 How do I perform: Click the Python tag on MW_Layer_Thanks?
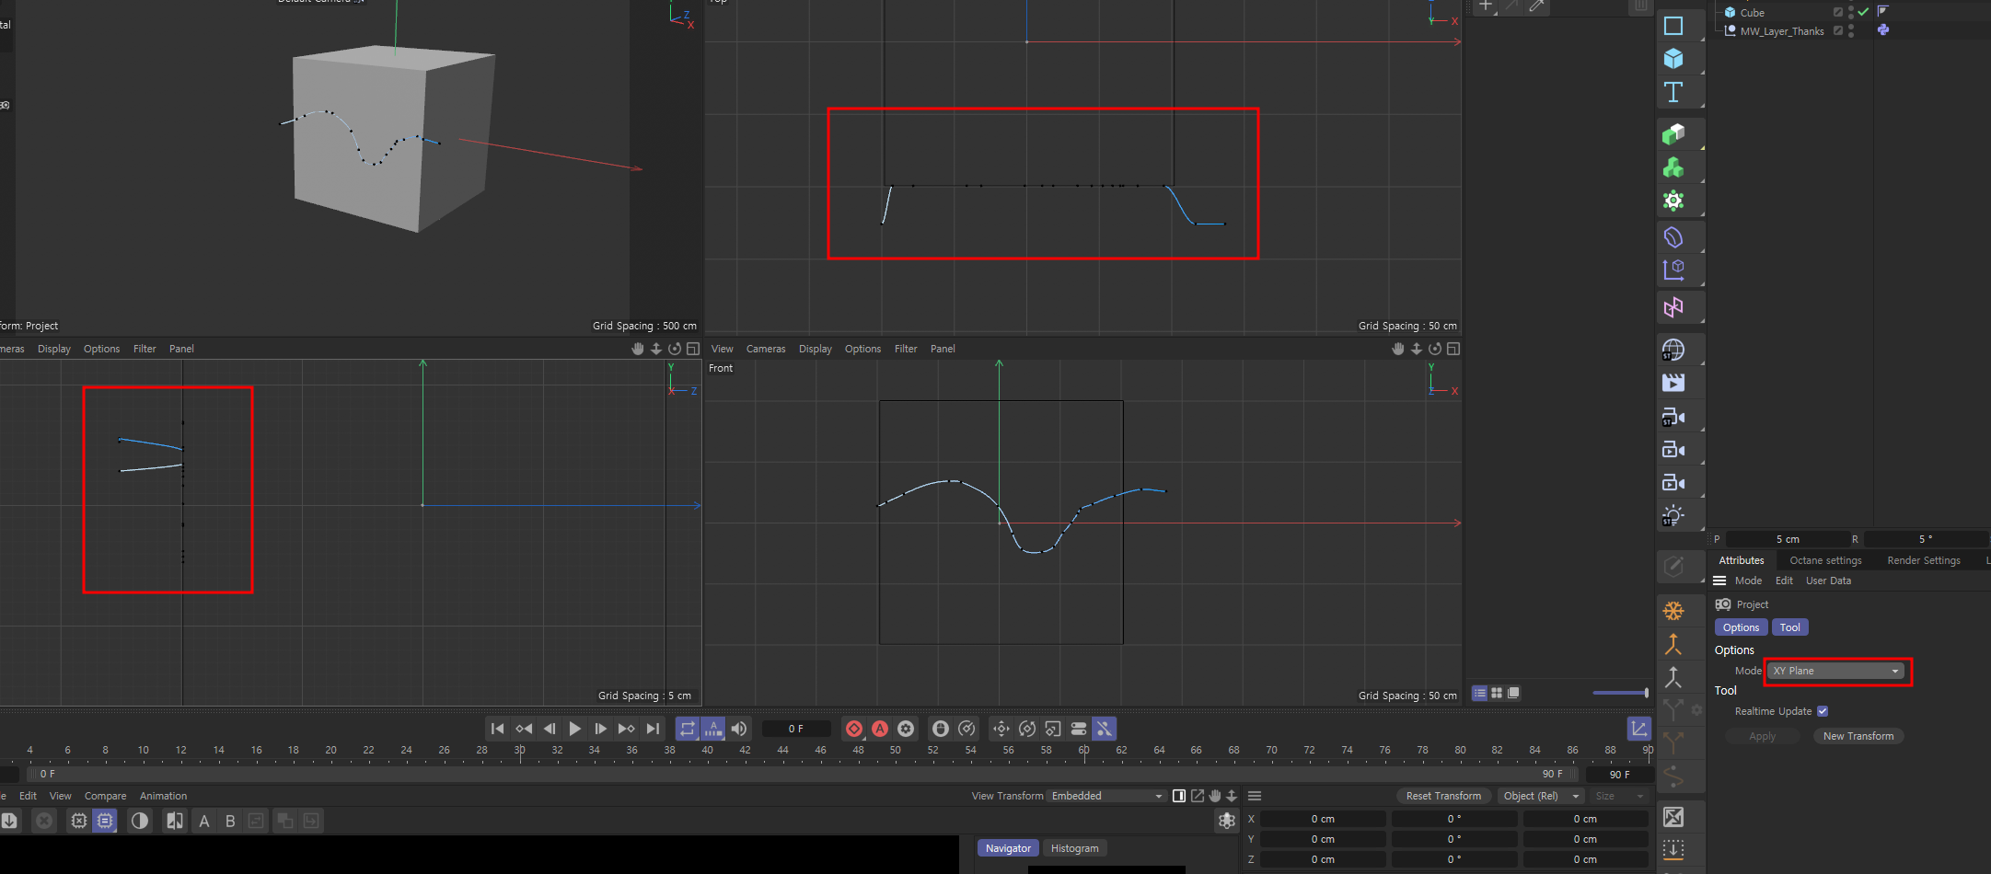click(1883, 30)
